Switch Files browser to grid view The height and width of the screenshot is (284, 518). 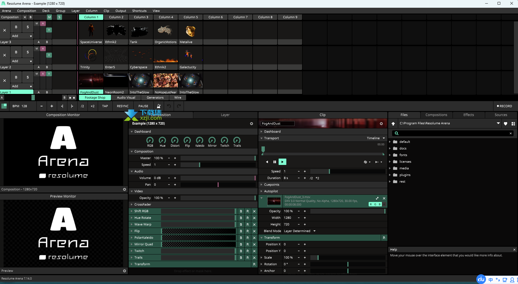click(513, 123)
